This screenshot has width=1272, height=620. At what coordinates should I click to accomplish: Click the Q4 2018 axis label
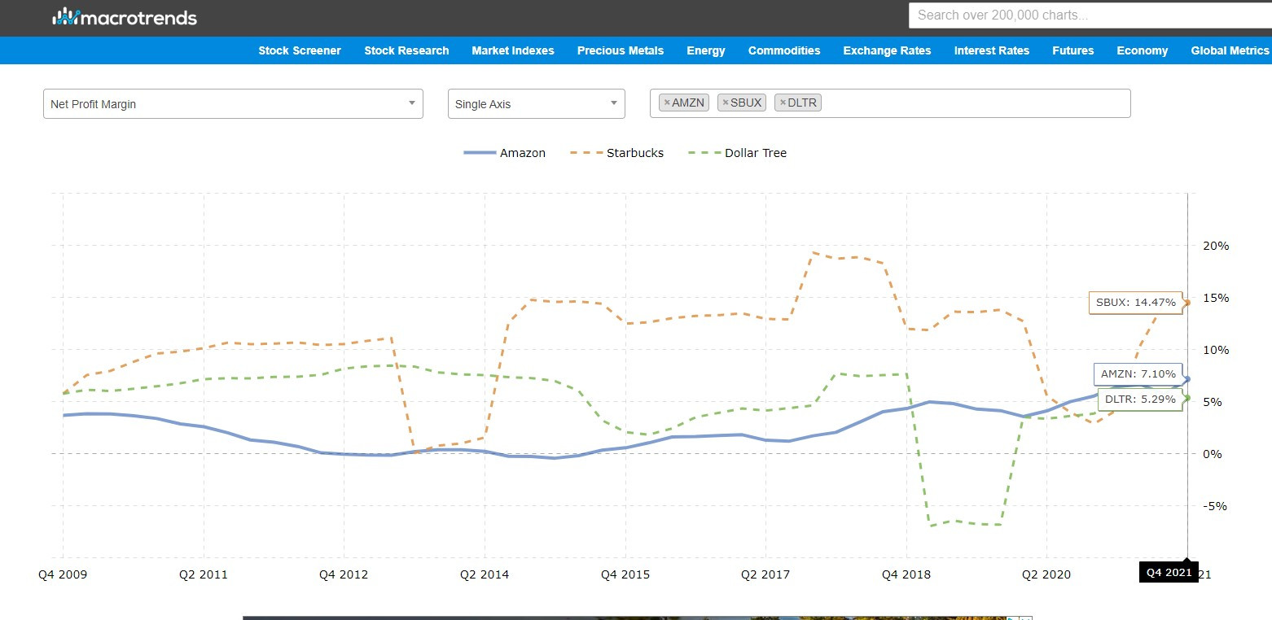point(906,574)
